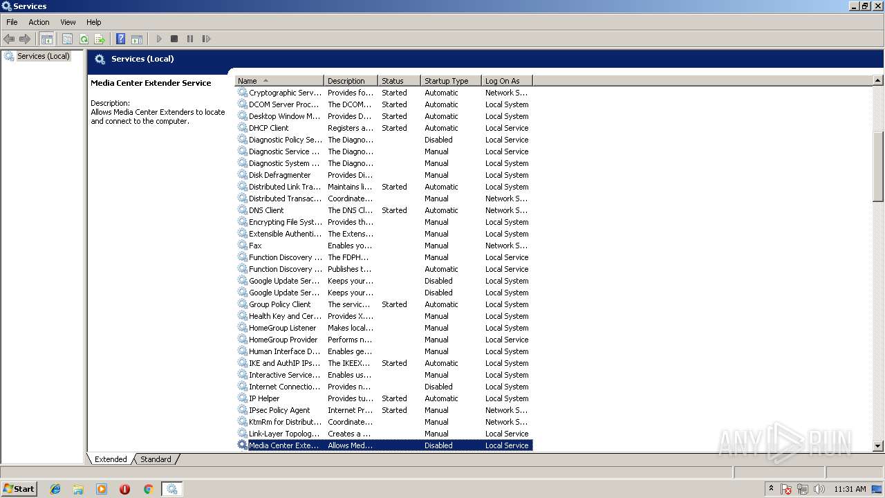
Task: Select Desktop Window Manager row text
Action: 284,116
